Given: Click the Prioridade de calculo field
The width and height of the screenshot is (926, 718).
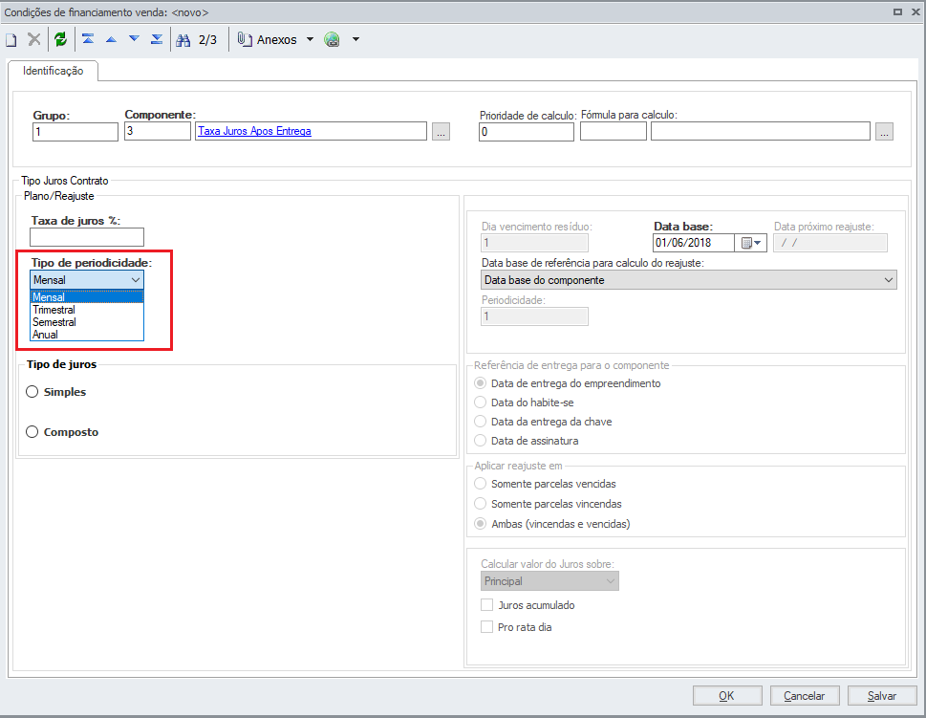Looking at the screenshot, I should coord(527,132).
